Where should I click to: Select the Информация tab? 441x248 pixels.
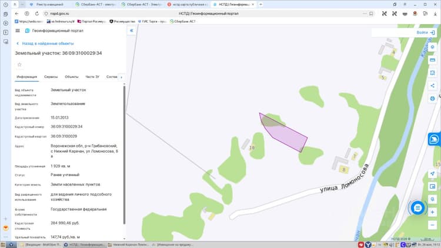(26, 77)
